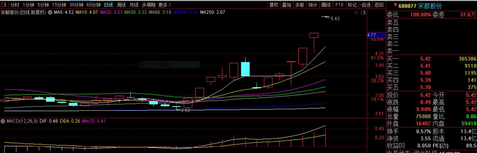
Task: Click the MACD(12,26,9) indicator title
Action: click(x=22, y=121)
